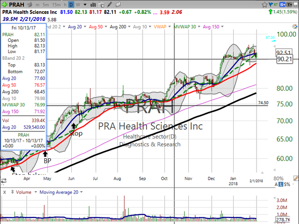Click the 90.21 current price label
Image resolution: width=299 pixels, height=224 pixels.
pos(285,59)
